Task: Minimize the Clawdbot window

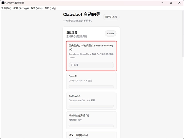Action: click(x=162, y=2)
